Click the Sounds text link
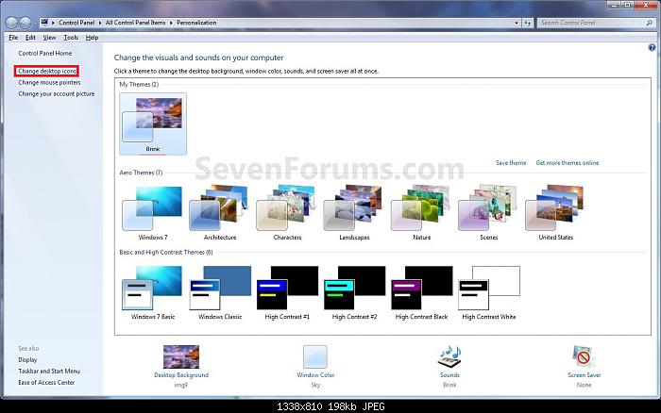Screen dimensions: 661x413 pos(449,374)
